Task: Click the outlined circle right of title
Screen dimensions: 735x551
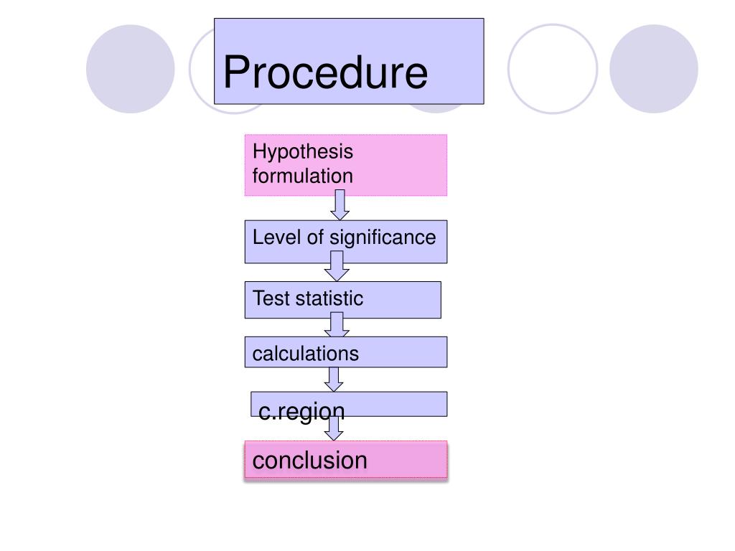Action: (x=553, y=69)
